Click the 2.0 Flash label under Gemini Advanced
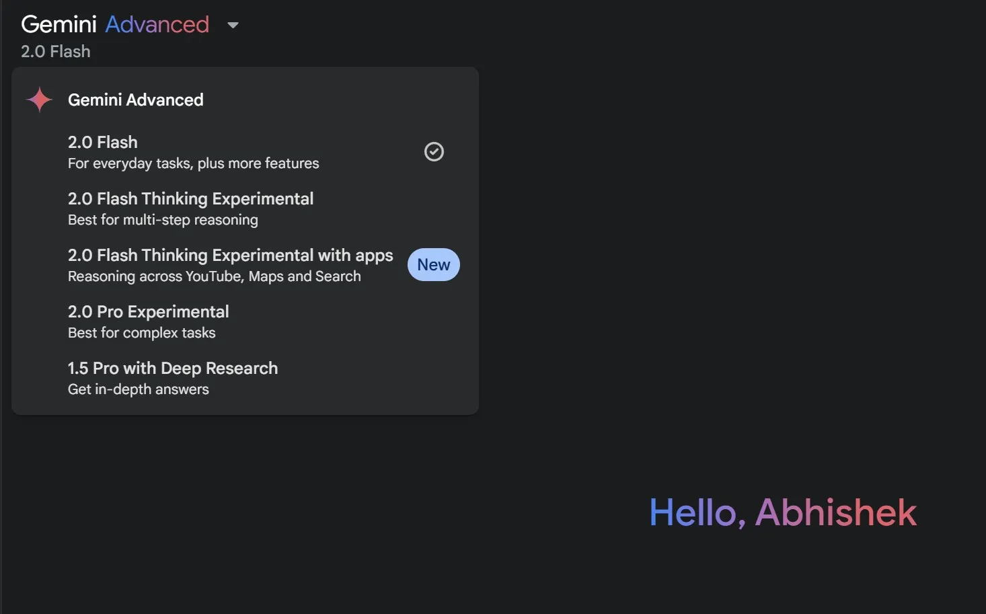This screenshot has width=986, height=614. point(55,51)
